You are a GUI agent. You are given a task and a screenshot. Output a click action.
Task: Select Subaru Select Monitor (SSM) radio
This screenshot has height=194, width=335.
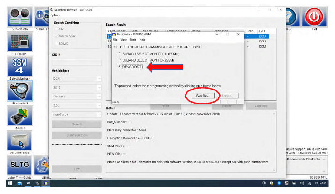tap(120, 60)
